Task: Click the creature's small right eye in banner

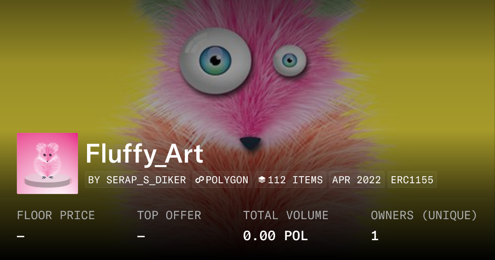Action: coord(290,61)
